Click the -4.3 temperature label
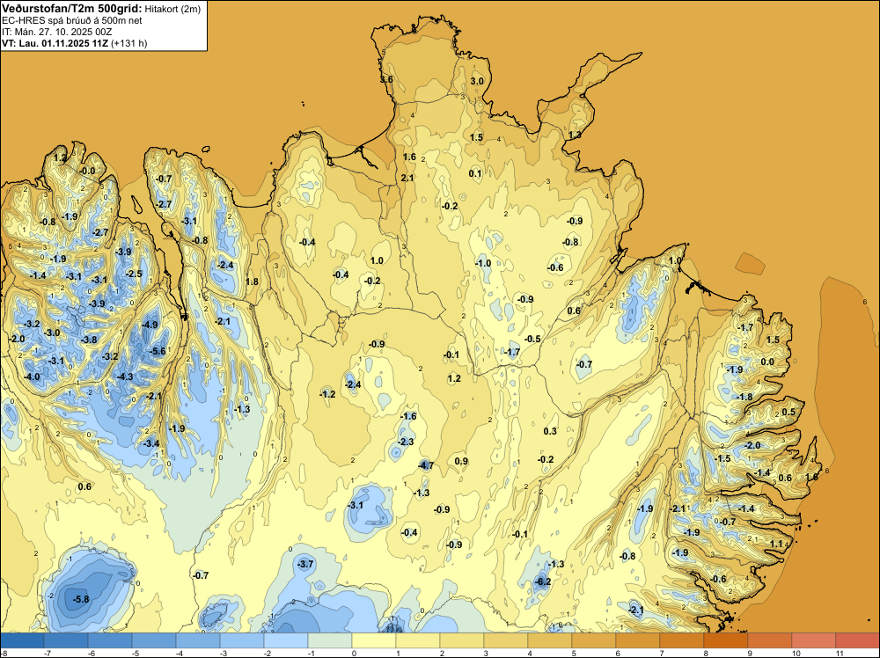The height and width of the screenshot is (658, 880). click(125, 377)
